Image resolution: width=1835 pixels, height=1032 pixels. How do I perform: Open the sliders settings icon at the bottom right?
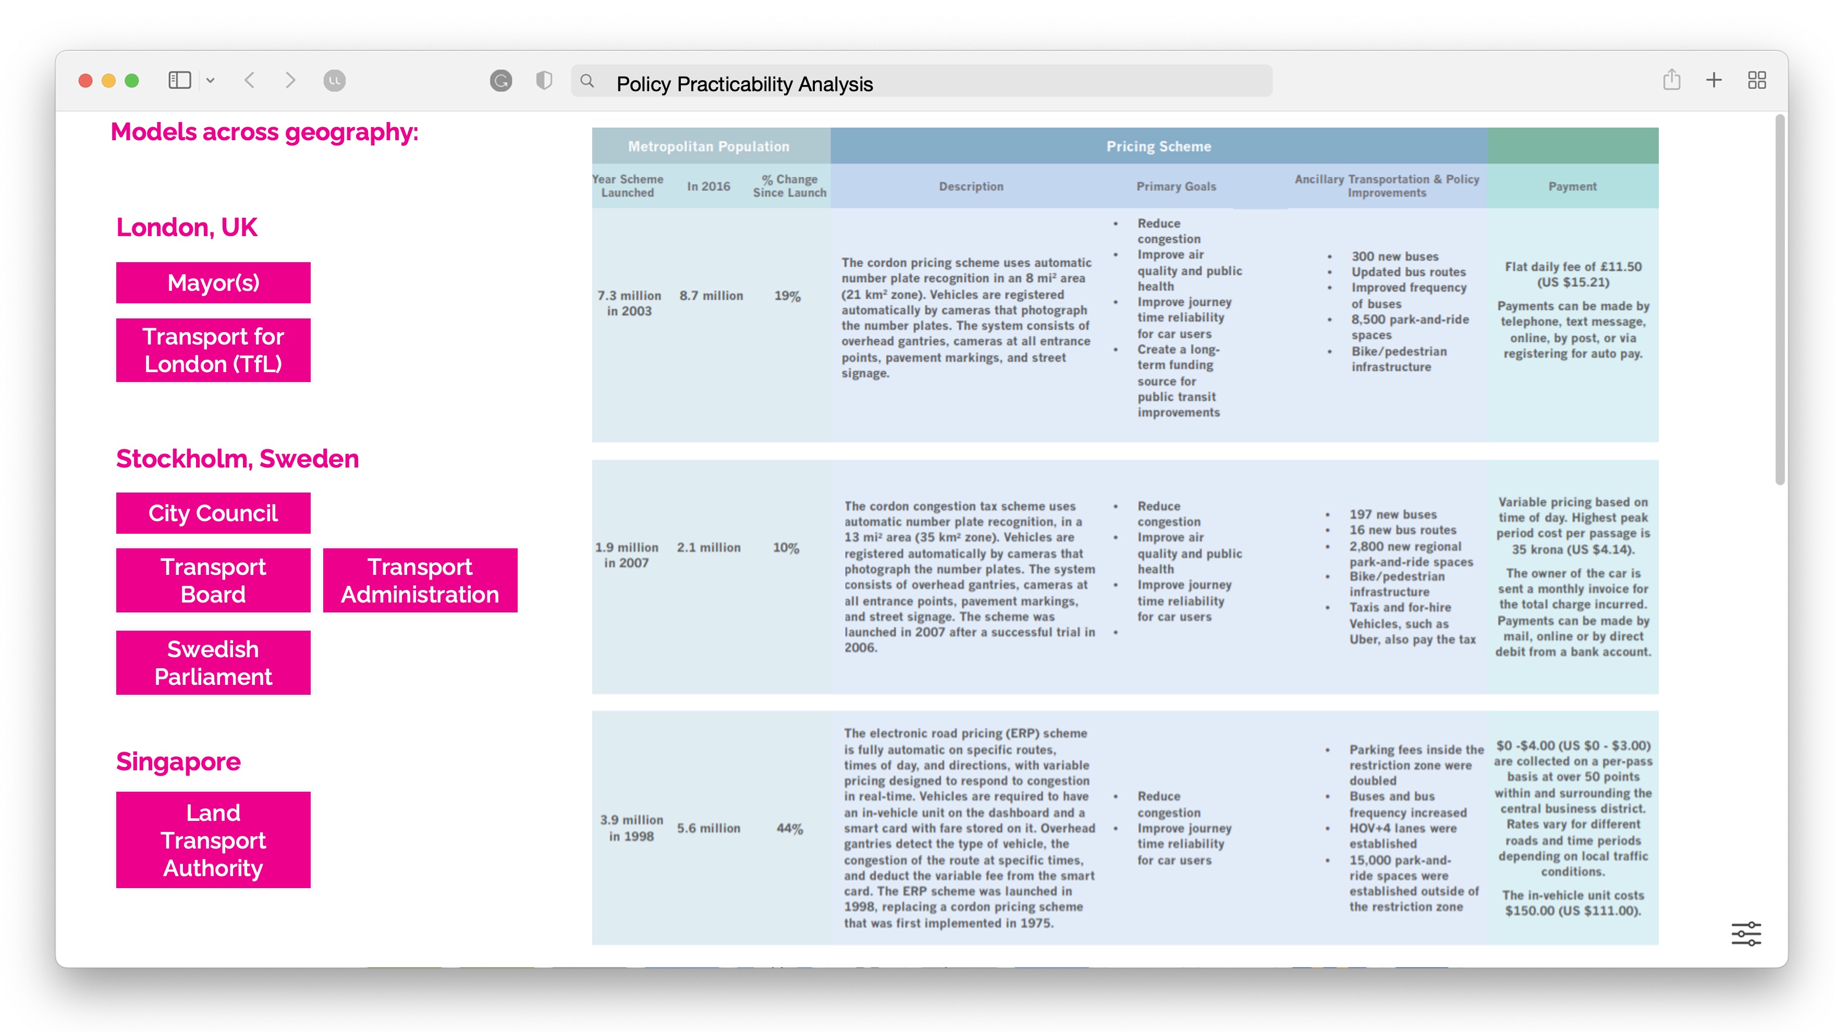point(1746,933)
